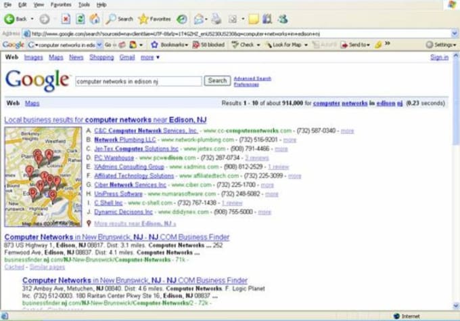
Task: Open the Tools menu
Action: coord(84,5)
